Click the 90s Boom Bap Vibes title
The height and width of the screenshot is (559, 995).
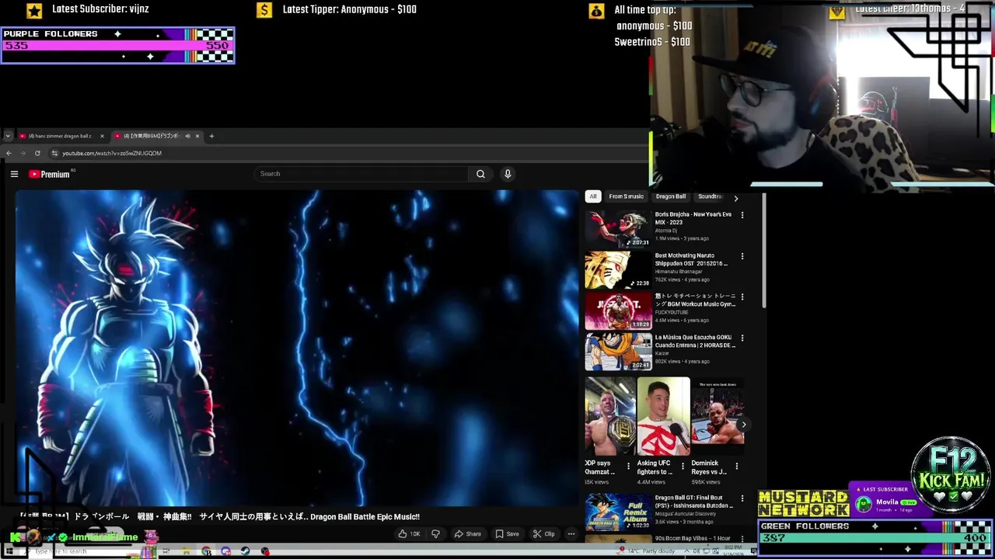tap(692, 538)
